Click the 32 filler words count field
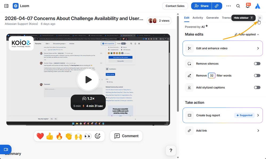 point(212,76)
